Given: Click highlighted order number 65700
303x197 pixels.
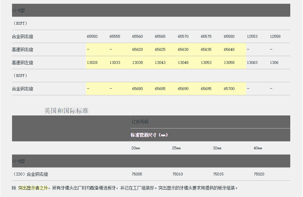Looking at the screenshot, I should 229,89.
